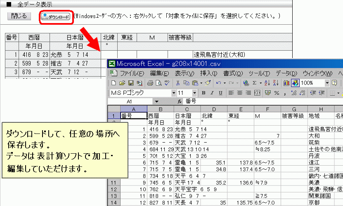Apply Percent style icon
Viewport: 343px width, 206px height.
pyautogui.click(x=277, y=93)
